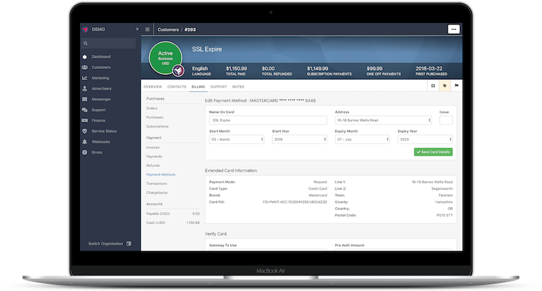The image size is (542, 291).
Task: Click Switch Organisation link
Action: coord(106,244)
